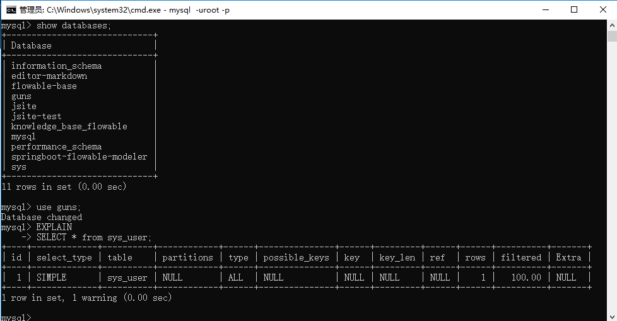This screenshot has width=617, height=321.
Task: Click the 'show databases;' command text
Action: 74,26
